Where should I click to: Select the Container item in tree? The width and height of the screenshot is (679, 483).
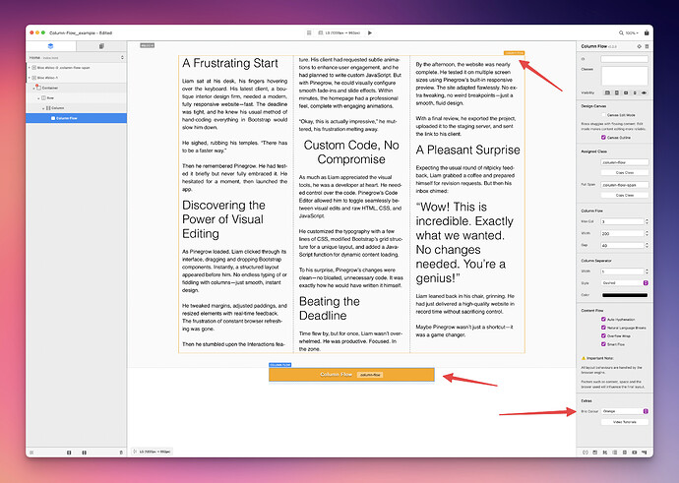point(51,88)
